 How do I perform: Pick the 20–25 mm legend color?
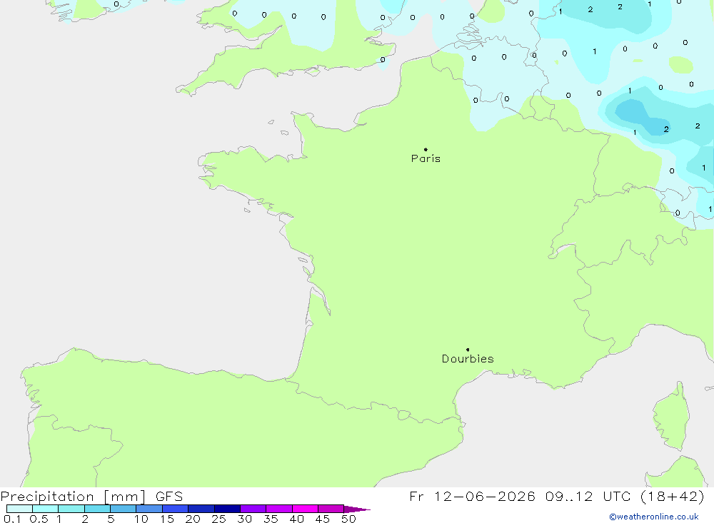(x=201, y=509)
